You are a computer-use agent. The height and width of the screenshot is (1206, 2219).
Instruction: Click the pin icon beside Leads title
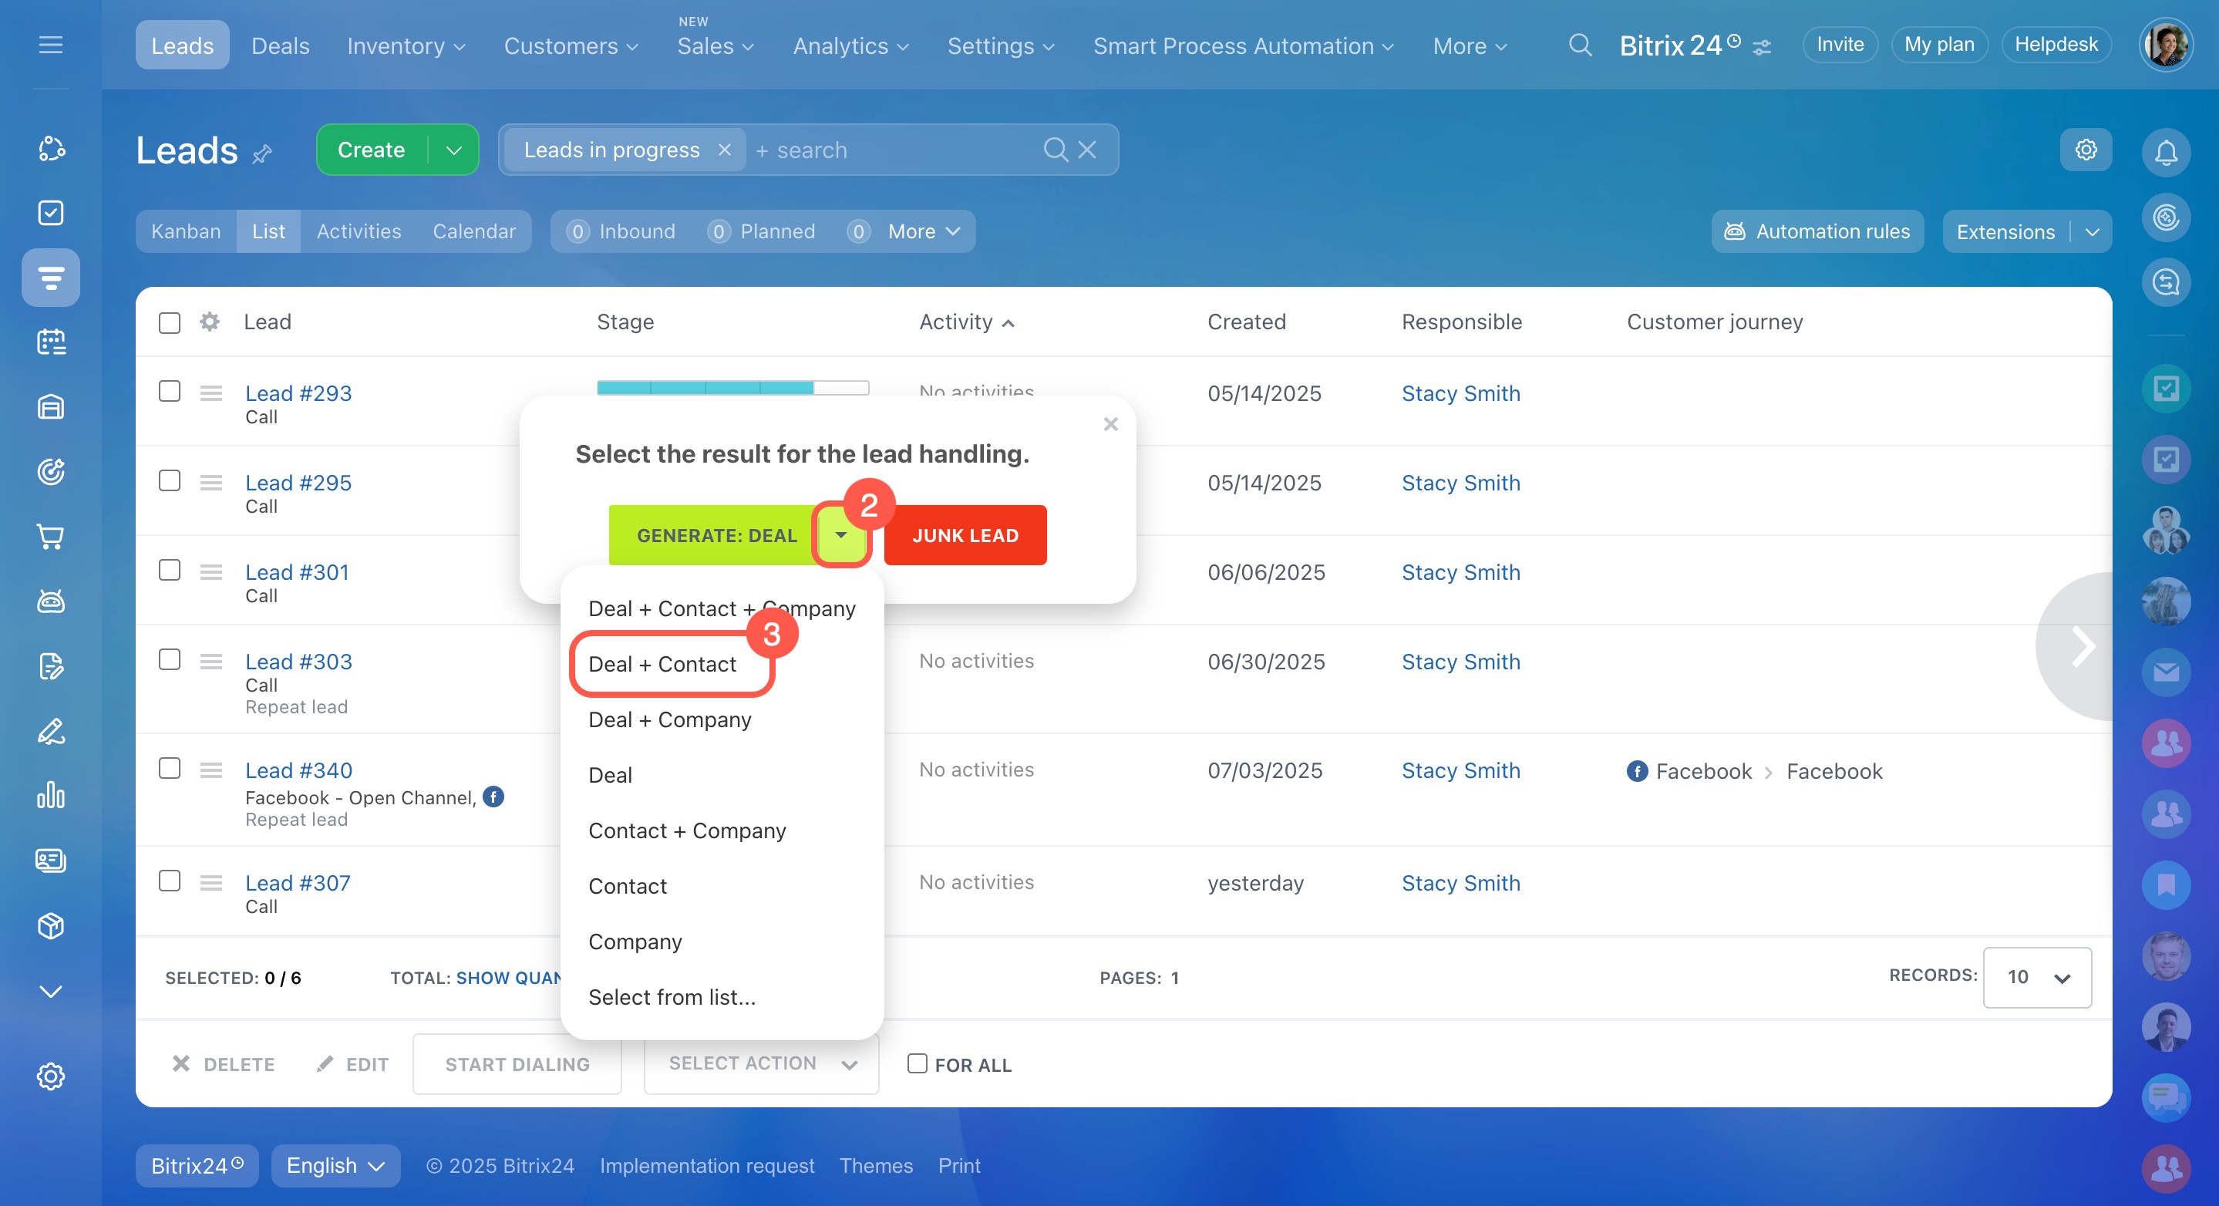coord(262,154)
